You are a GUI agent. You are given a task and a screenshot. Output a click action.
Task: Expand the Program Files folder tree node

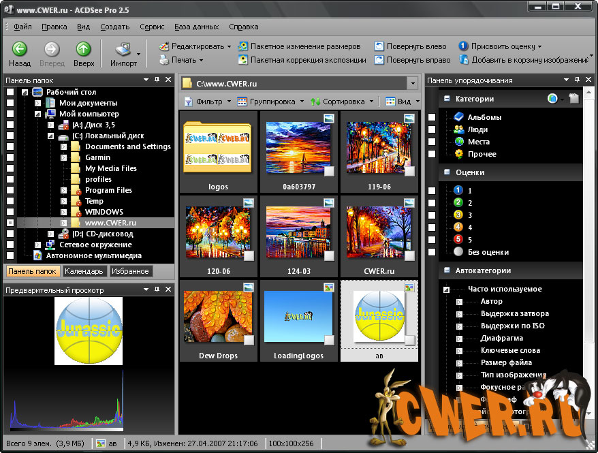coord(63,190)
